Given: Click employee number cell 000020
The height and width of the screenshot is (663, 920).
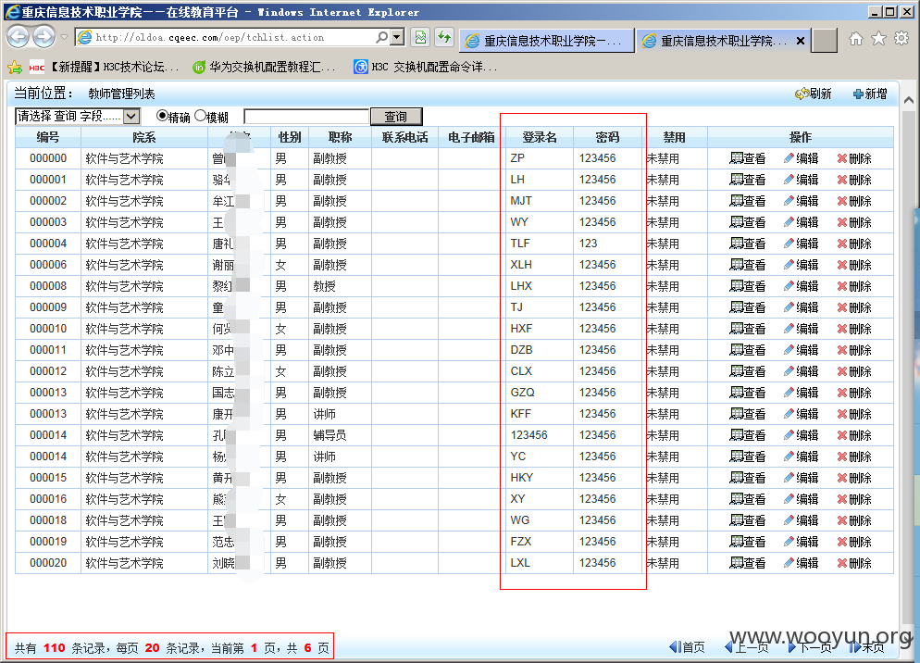Looking at the screenshot, I should pyautogui.click(x=48, y=563).
